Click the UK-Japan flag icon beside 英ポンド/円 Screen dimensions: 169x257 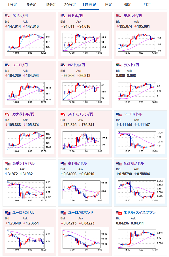pyautogui.click(x=118, y=16)
